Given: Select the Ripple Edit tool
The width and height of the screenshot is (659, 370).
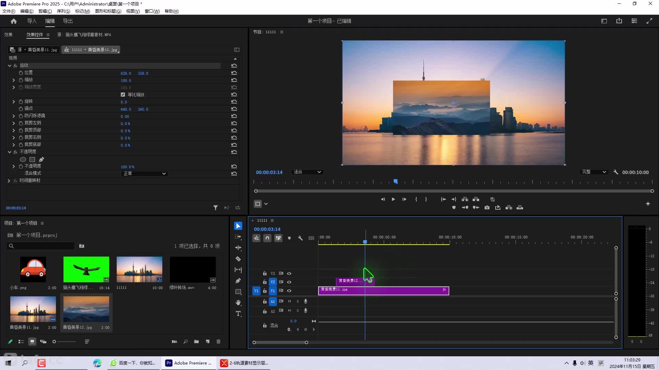Looking at the screenshot, I should tap(238, 248).
